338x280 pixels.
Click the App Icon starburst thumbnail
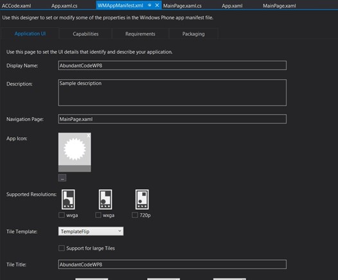pyautogui.click(x=75, y=152)
